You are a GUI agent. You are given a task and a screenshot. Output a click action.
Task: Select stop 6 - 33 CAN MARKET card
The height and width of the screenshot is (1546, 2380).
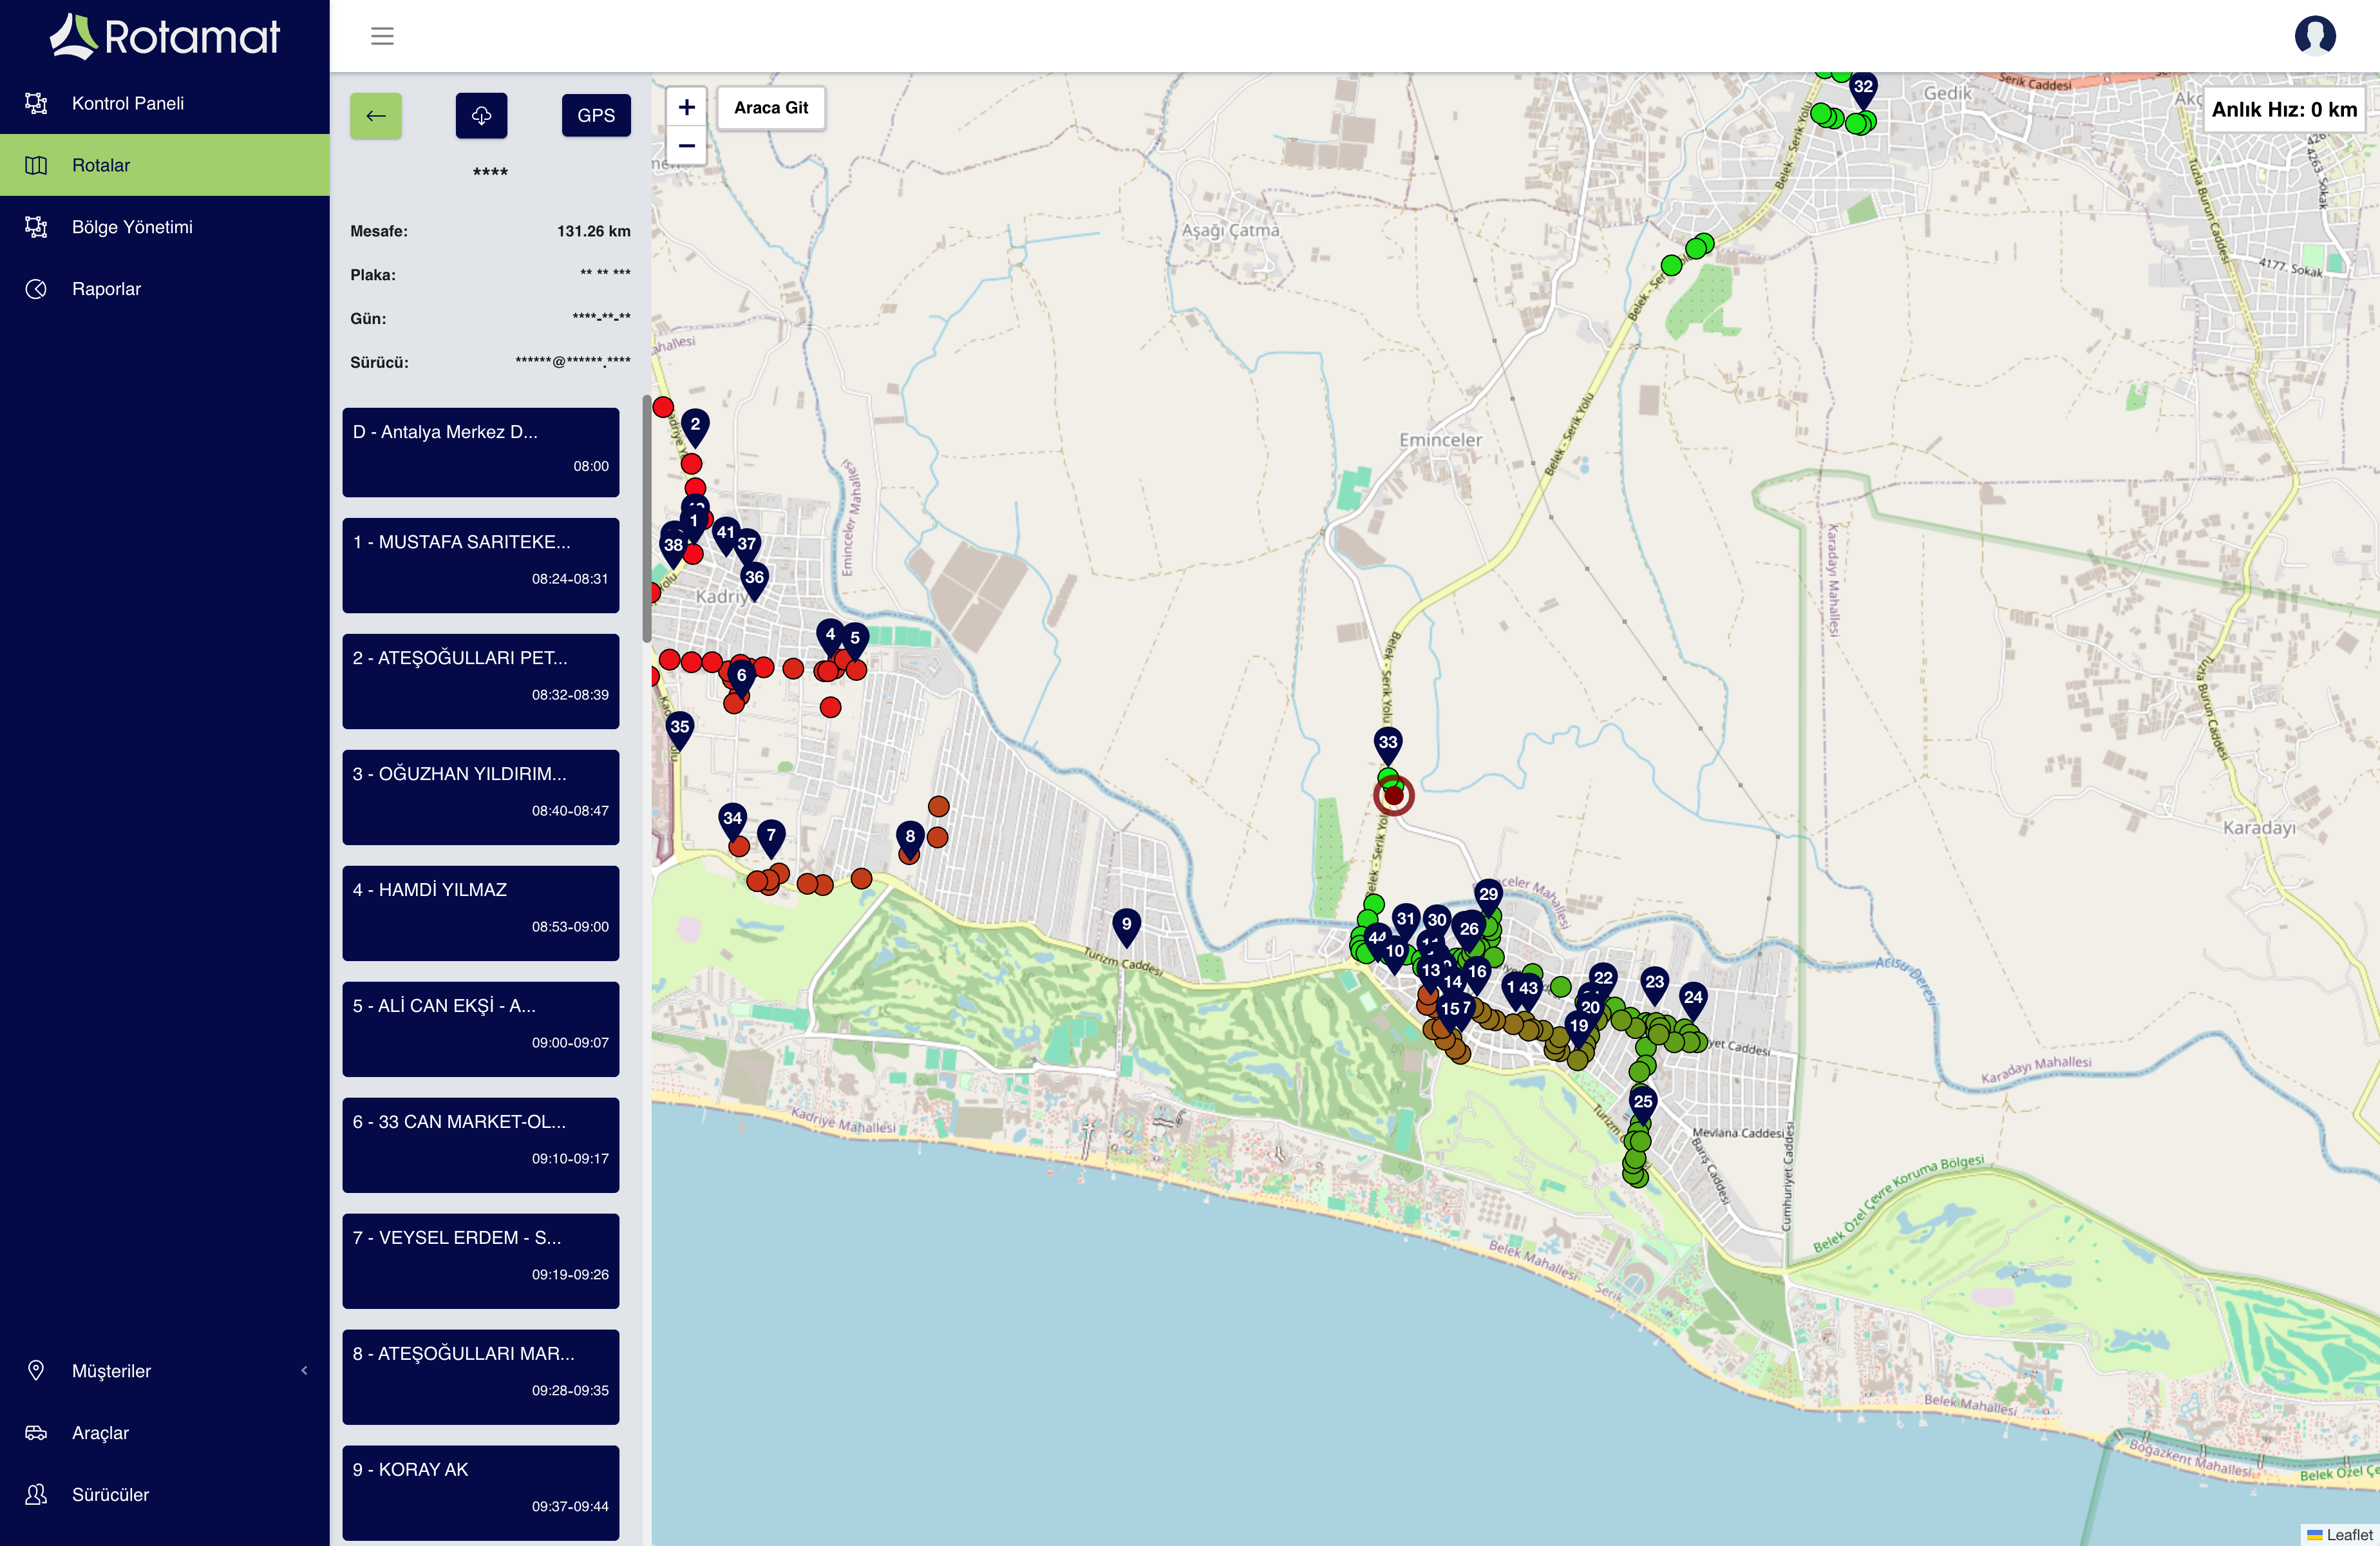481,1146
